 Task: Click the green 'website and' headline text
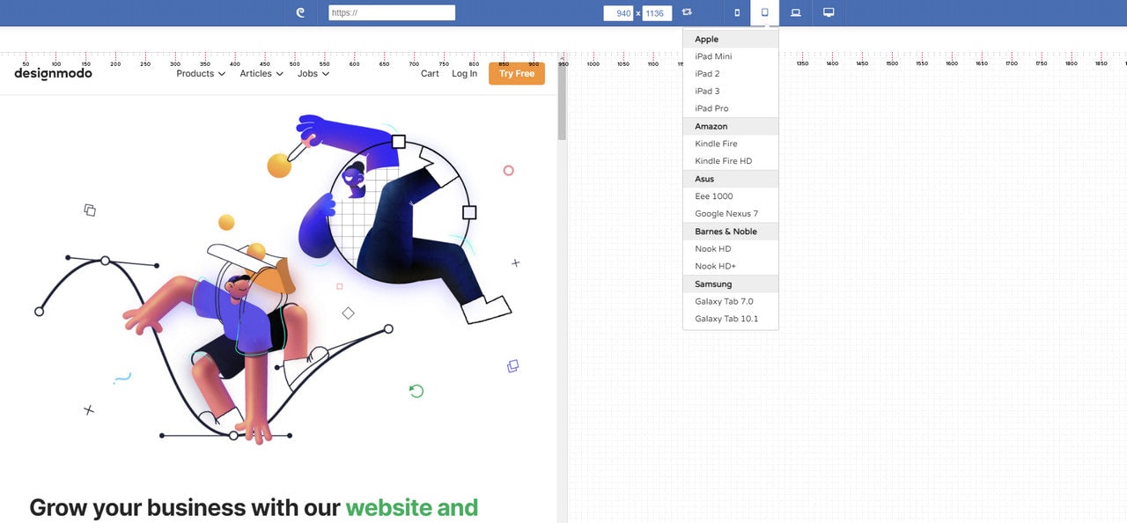click(412, 508)
